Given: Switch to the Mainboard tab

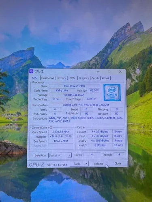Looking at the screenshot, I should click(47, 78).
